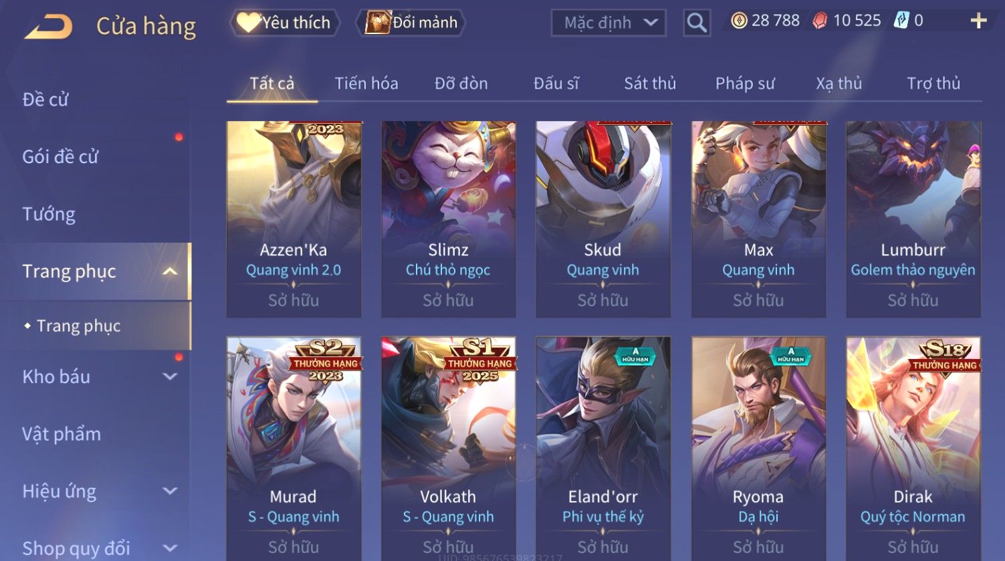Select the Slimz Chú thỏ ngọc skin card
This screenshot has height=561, width=1005.
[448, 219]
